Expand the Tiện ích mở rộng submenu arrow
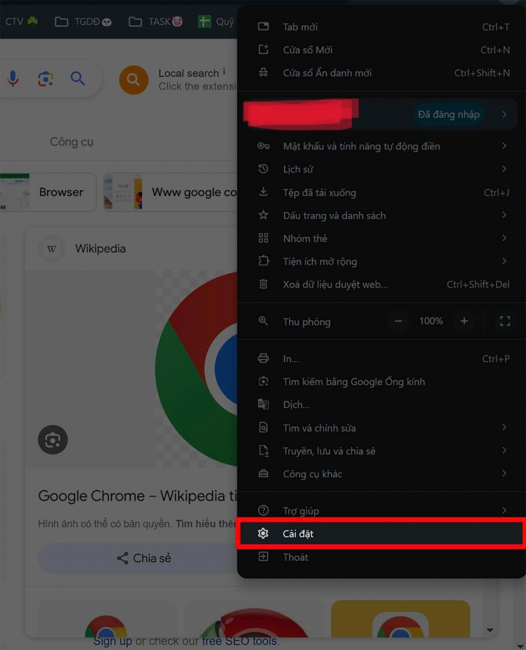Screen dimensions: 526x650 pos(504,261)
